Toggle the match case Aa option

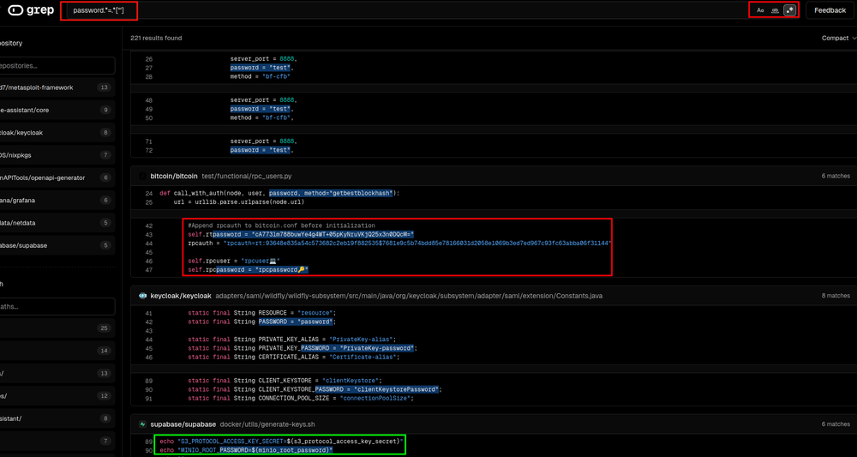click(x=759, y=10)
